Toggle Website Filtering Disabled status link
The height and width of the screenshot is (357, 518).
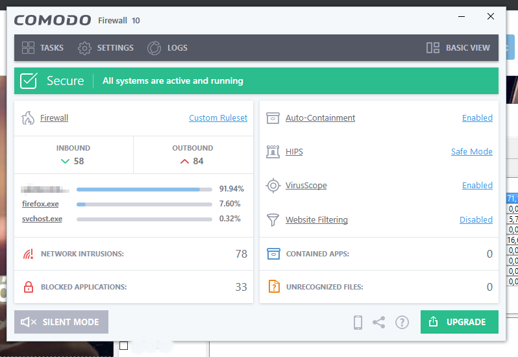pos(476,219)
